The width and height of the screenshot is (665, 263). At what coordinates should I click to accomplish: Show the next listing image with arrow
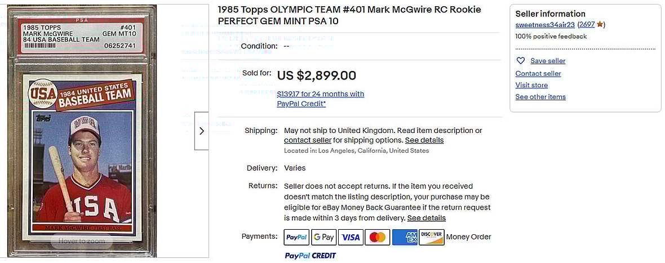coord(201,131)
